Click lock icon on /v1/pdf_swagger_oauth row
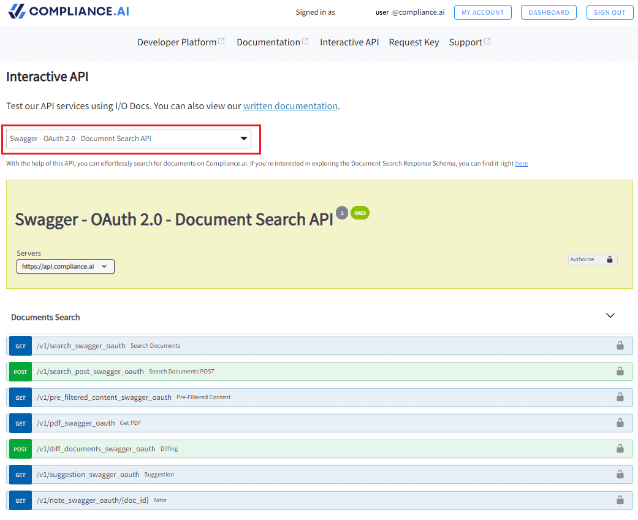638x520 pixels. (620, 422)
